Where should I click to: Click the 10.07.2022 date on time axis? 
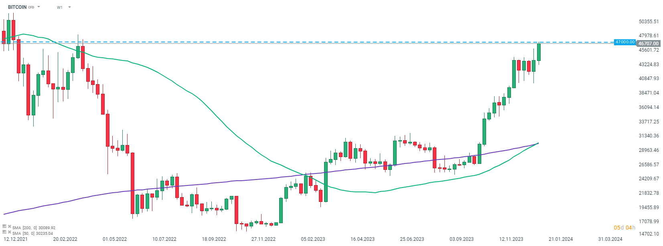[164, 239]
